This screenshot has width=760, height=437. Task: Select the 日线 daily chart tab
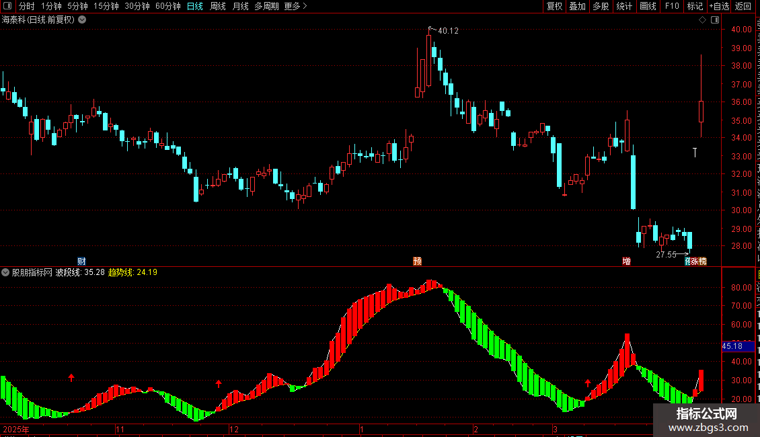click(x=195, y=6)
